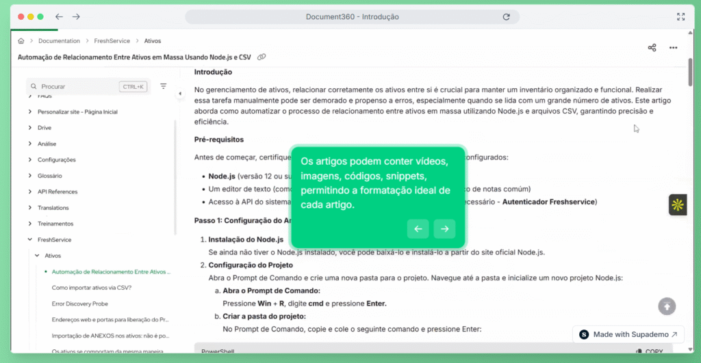Share the article with the share icon
This screenshot has height=363, width=701.
pos(652,48)
